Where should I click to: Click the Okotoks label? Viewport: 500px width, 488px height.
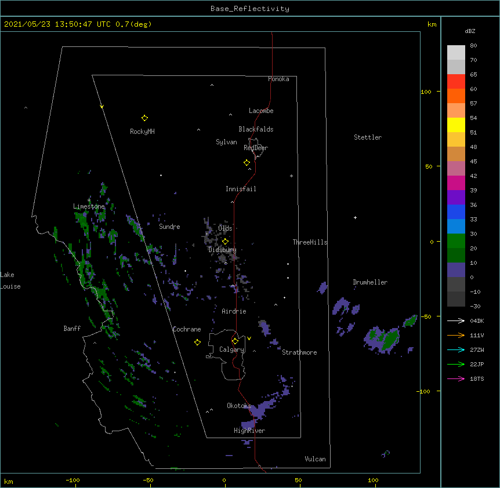pyautogui.click(x=239, y=406)
